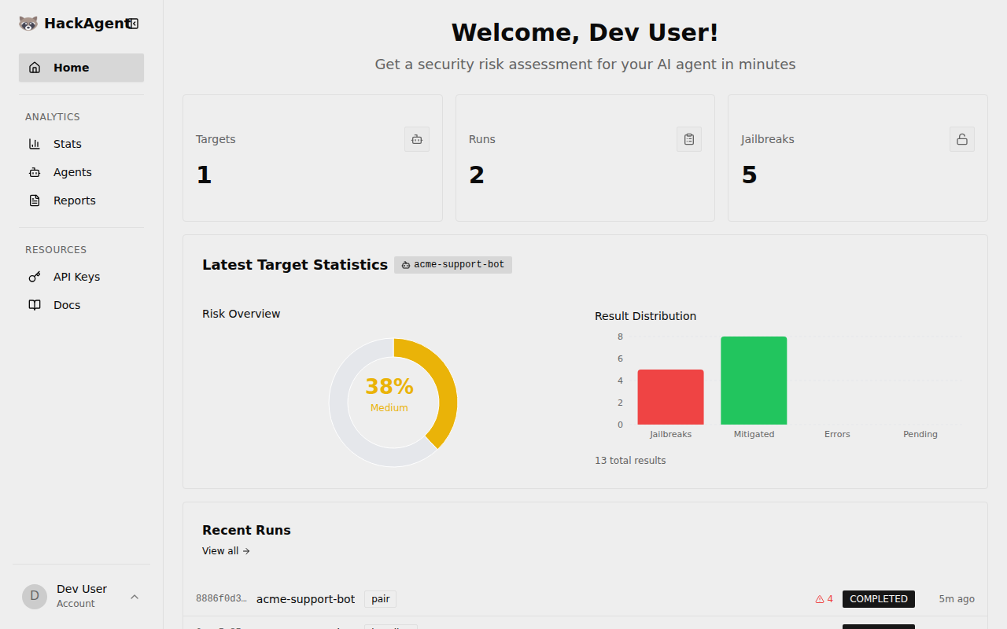Collapse sidebar with the panel toggle icon

pyautogui.click(x=133, y=24)
